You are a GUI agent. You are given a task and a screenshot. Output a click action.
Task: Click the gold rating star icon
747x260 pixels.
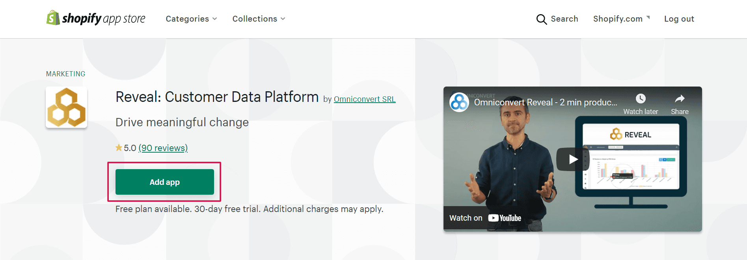click(119, 148)
